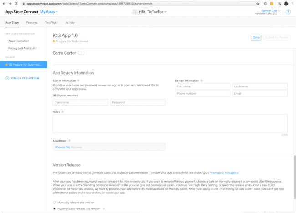Click the HBL TicTacToe app icon
This screenshot has height=213, width=296.
pos(135,12)
